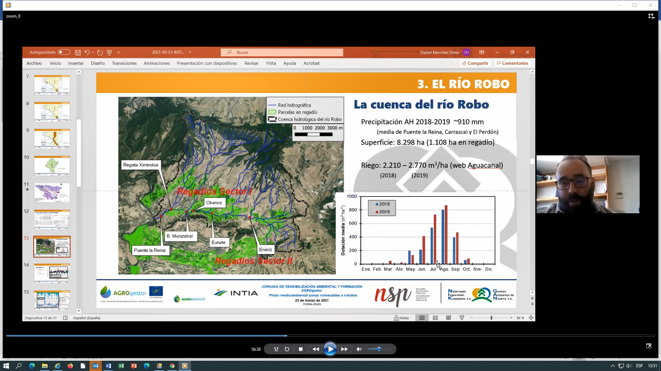The width and height of the screenshot is (661, 371).
Task: Switch the media player to library view
Action: pos(651,16)
